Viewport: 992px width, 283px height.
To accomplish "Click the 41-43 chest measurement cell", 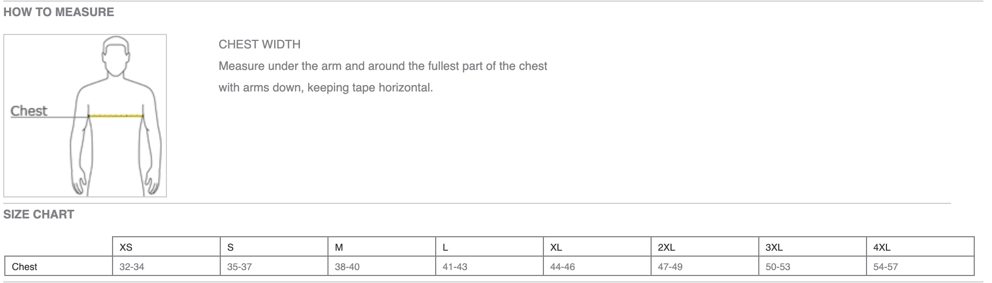I will tap(455, 267).
